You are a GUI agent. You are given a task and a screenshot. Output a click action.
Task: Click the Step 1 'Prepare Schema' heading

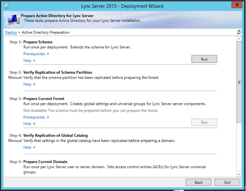click(x=38, y=42)
